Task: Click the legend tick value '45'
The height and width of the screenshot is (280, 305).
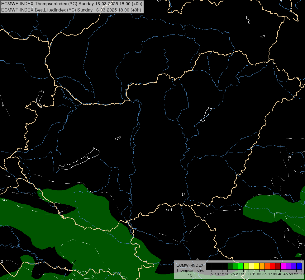Action: click(x=286, y=274)
